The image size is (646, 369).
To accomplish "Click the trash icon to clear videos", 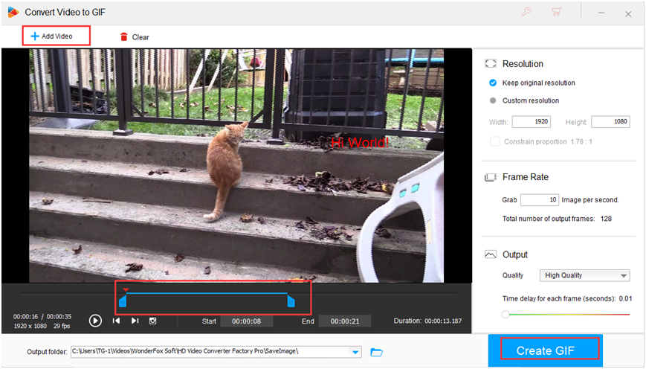I will (x=123, y=36).
